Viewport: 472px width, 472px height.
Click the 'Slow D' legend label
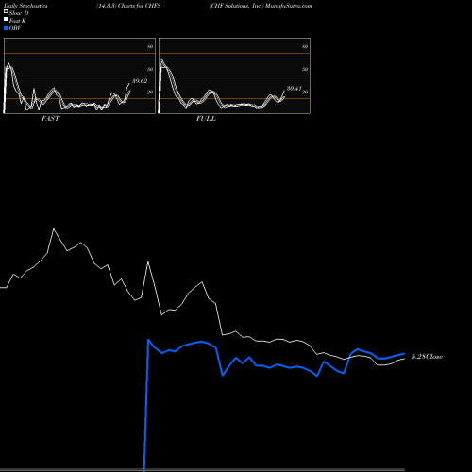[x=19, y=13]
